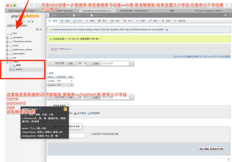Expand the performance_schema database node
The height and width of the screenshot is (162, 232).
coord(7,50)
